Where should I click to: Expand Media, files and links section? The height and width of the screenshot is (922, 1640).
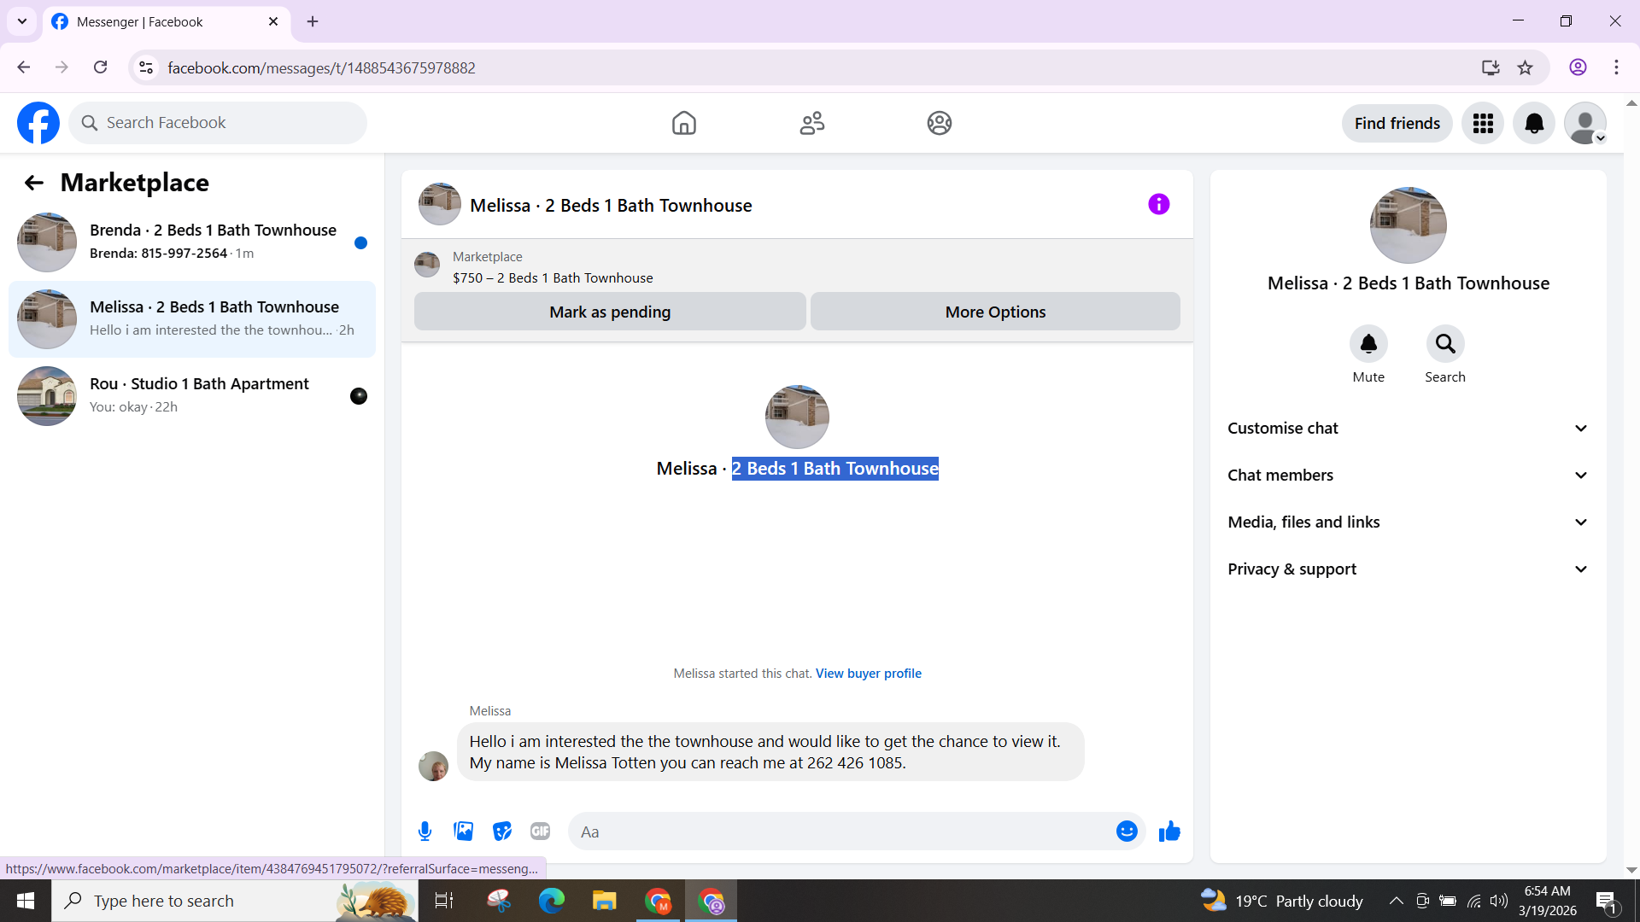pyautogui.click(x=1408, y=522)
